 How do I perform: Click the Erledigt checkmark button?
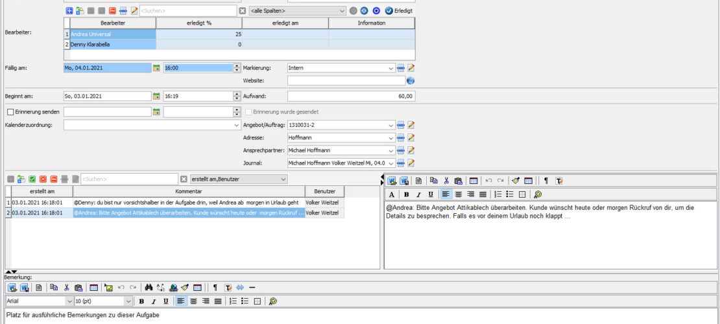click(x=389, y=11)
